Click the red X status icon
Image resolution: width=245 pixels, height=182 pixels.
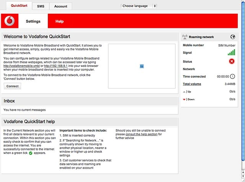coord(232,61)
